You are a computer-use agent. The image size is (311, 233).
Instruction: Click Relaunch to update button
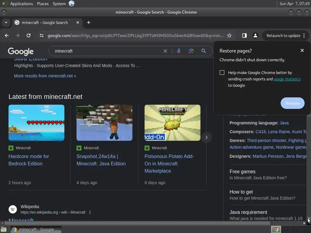pyautogui.click(x=283, y=36)
